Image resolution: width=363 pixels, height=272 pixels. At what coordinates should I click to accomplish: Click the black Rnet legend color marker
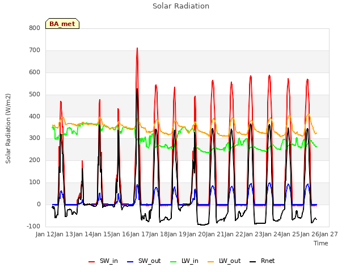tap(253, 262)
